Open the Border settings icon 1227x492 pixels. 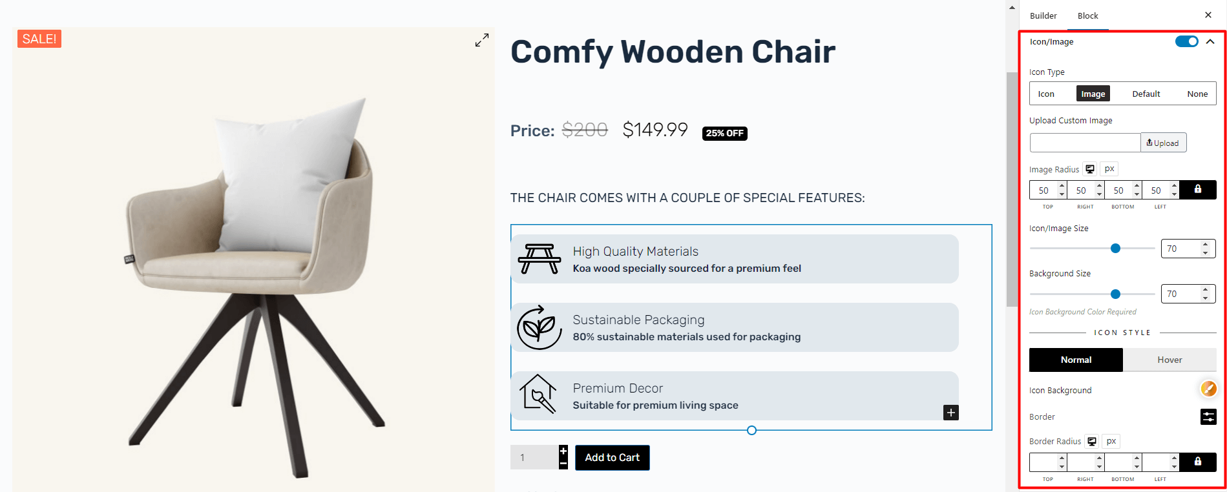coord(1208,417)
